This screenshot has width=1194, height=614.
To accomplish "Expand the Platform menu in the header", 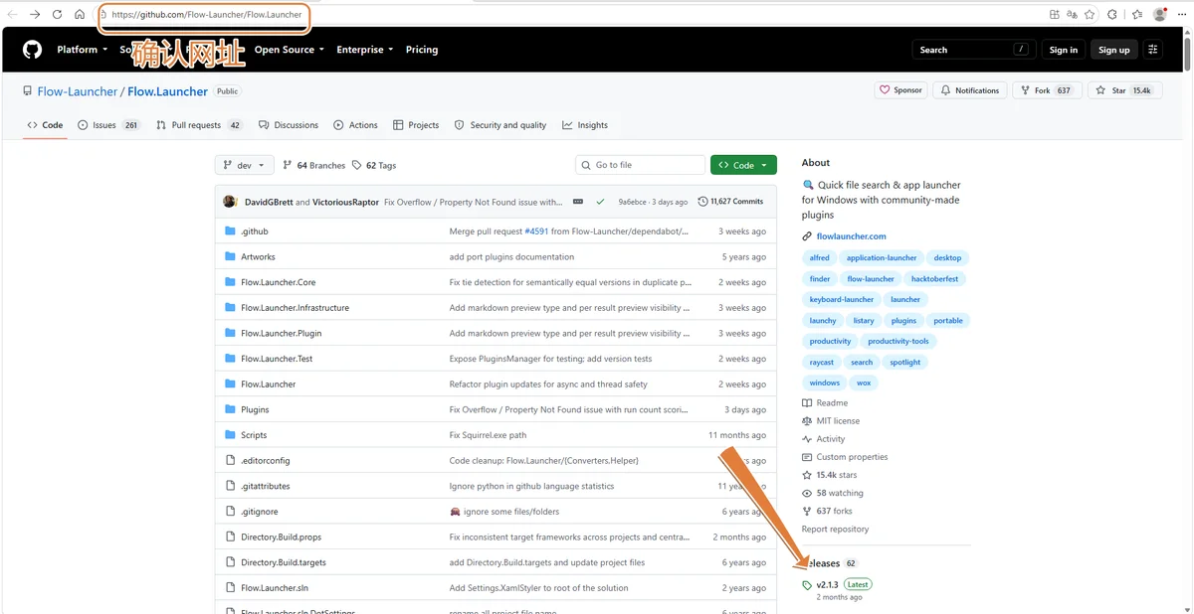I will coord(83,50).
